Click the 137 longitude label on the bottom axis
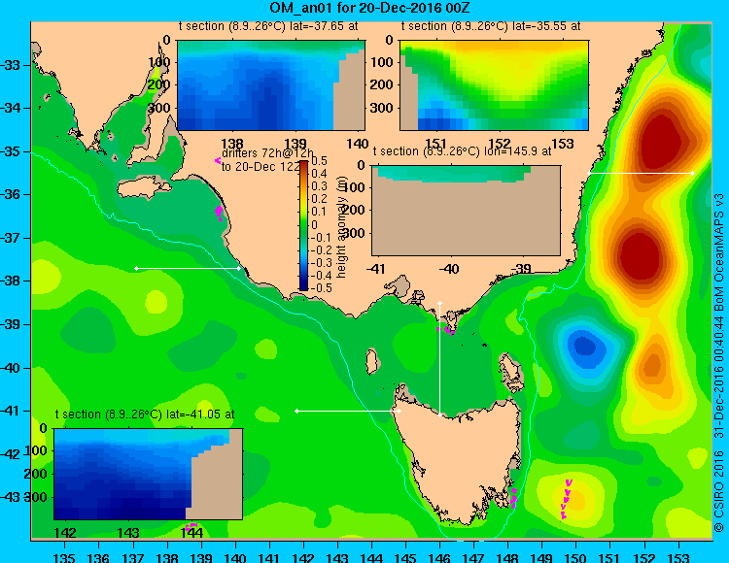 pos(133,558)
